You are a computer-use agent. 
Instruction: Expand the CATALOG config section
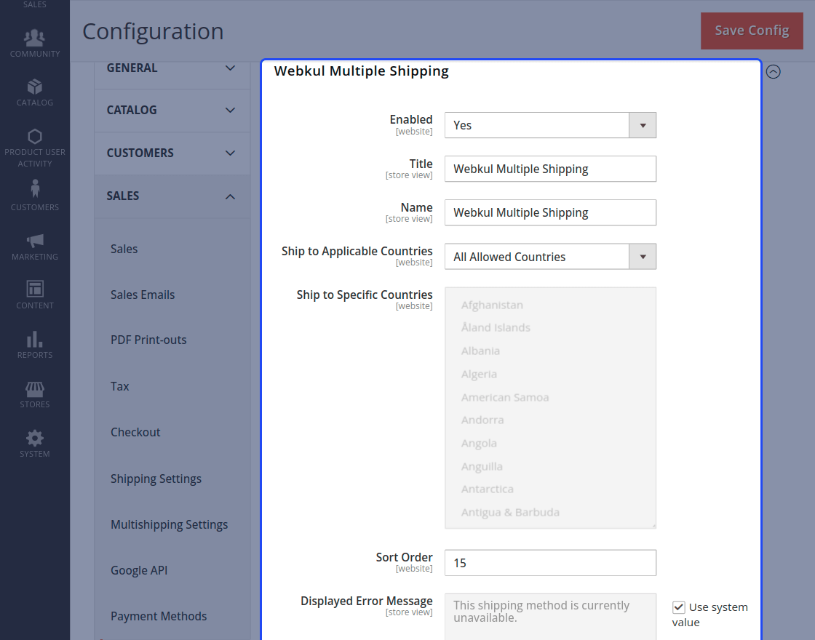pyautogui.click(x=172, y=110)
